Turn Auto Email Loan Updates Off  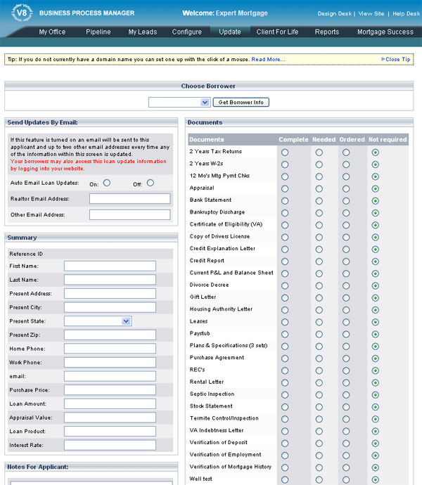point(150,183)
